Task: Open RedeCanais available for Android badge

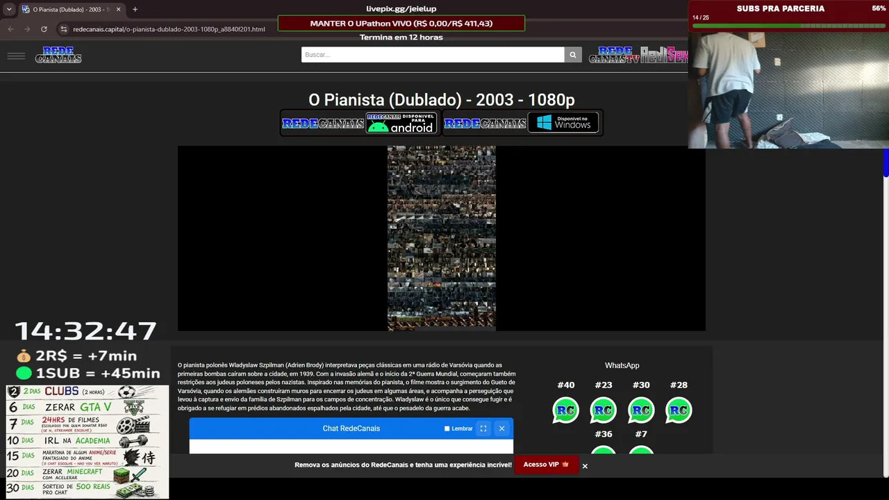Action: coord(360,123)
